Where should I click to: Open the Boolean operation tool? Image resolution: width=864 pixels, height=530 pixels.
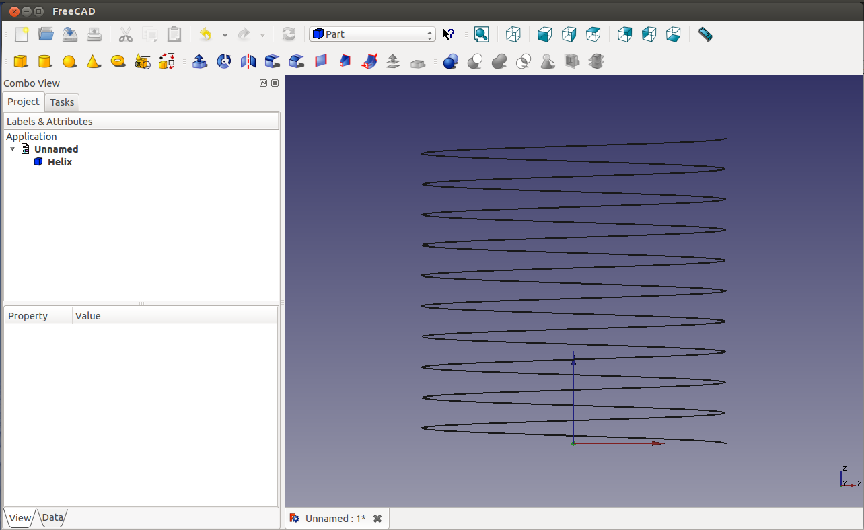coord(451,62)
